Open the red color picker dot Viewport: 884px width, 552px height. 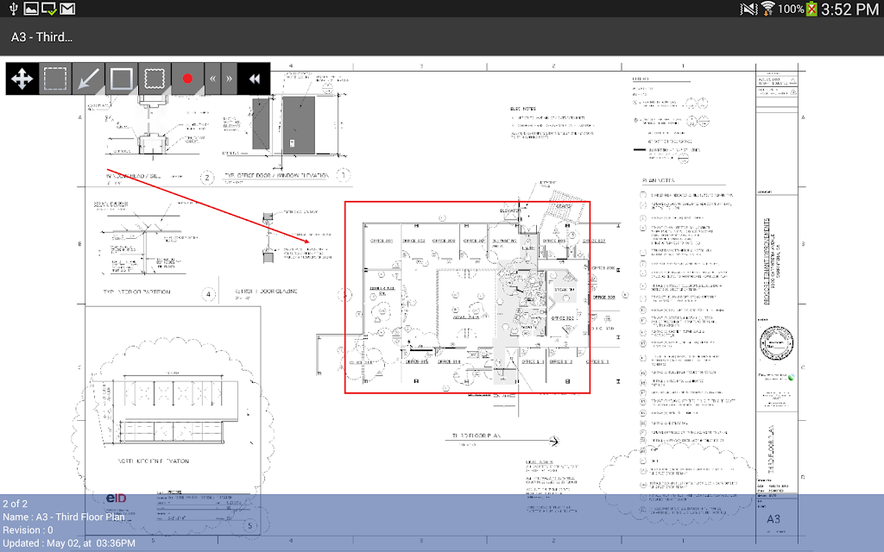point(187,78)
